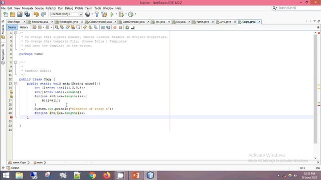This screenshot has height=180, width=321.
Task: Click the Redo arrow icon
Action: [x=43, y=14]
